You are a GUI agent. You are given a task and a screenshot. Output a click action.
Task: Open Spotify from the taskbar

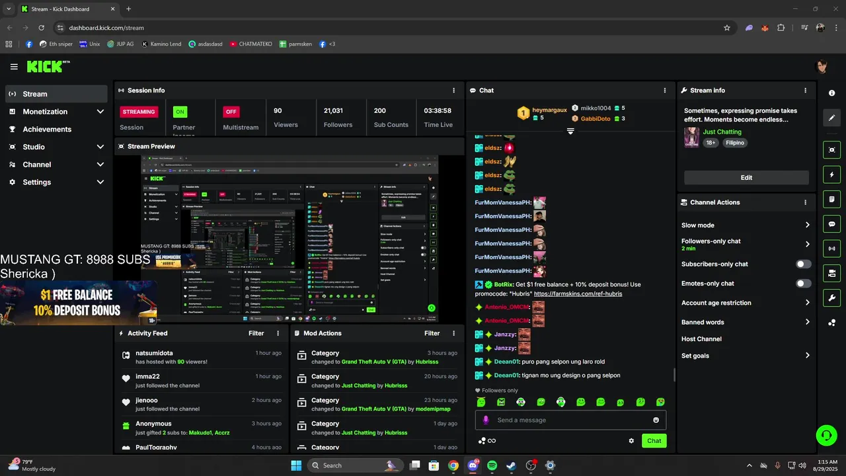[492, 465]
